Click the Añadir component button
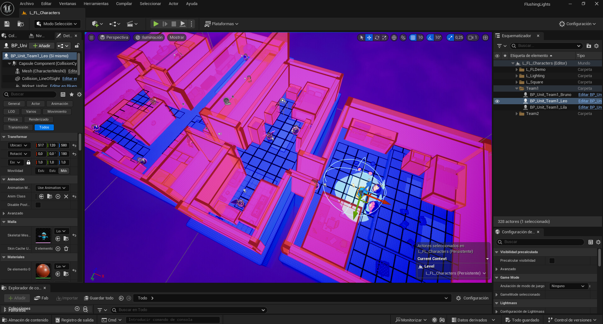This screenshot has height=324, width=603. click(x=42, y=46)
